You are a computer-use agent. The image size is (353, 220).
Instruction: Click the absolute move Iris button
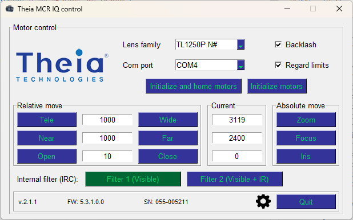point(306,156)
